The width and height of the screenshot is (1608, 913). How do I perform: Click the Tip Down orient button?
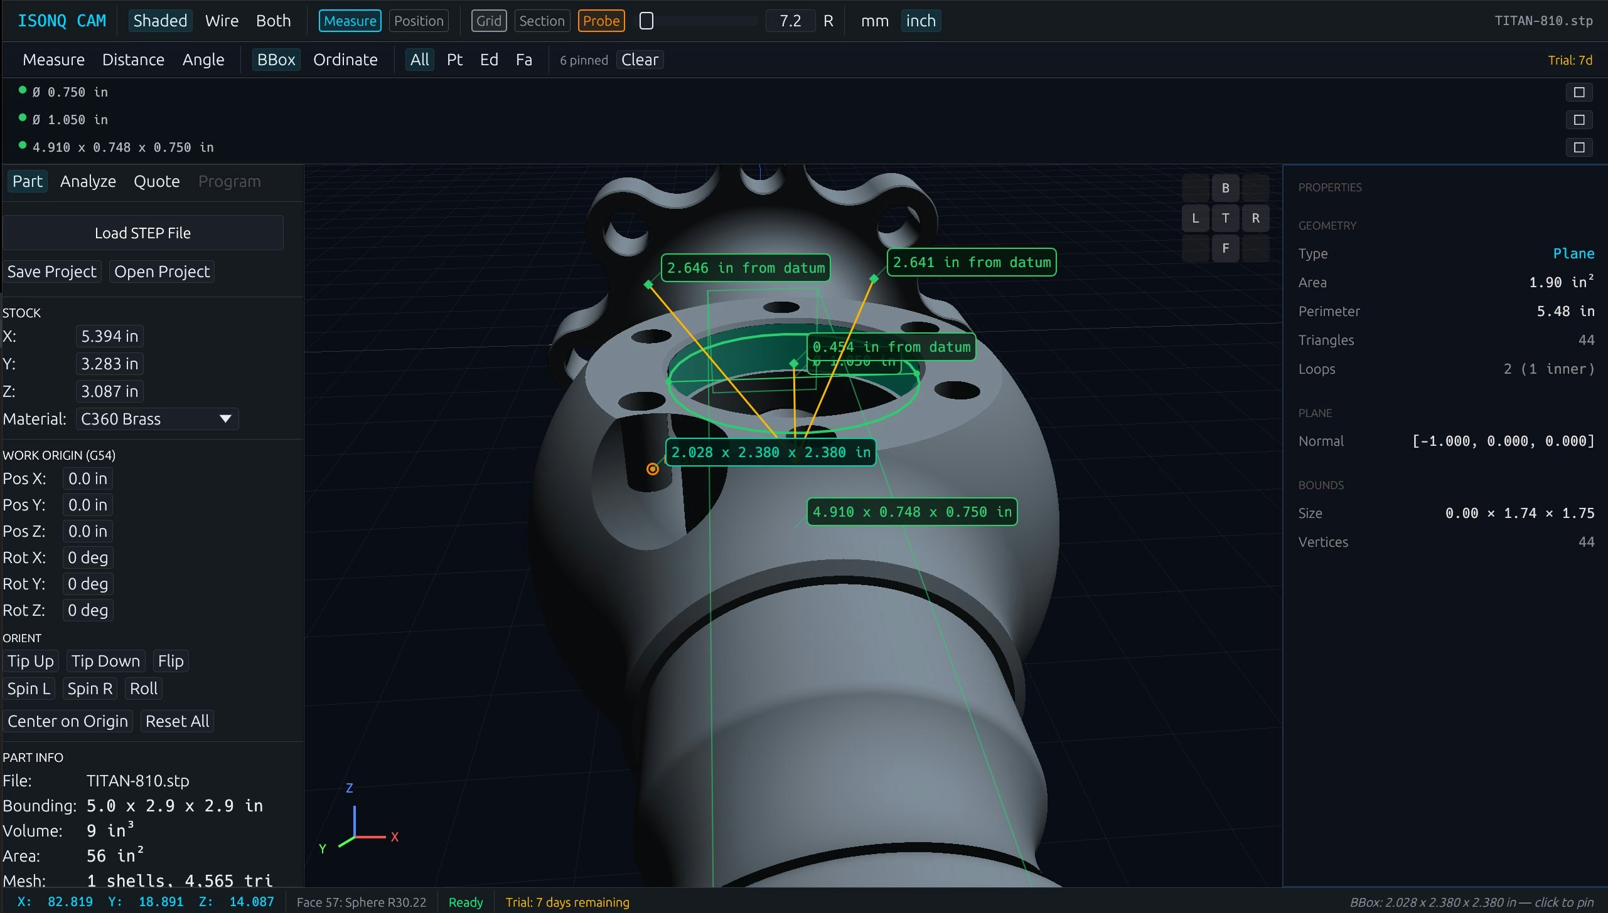[105, 661]
